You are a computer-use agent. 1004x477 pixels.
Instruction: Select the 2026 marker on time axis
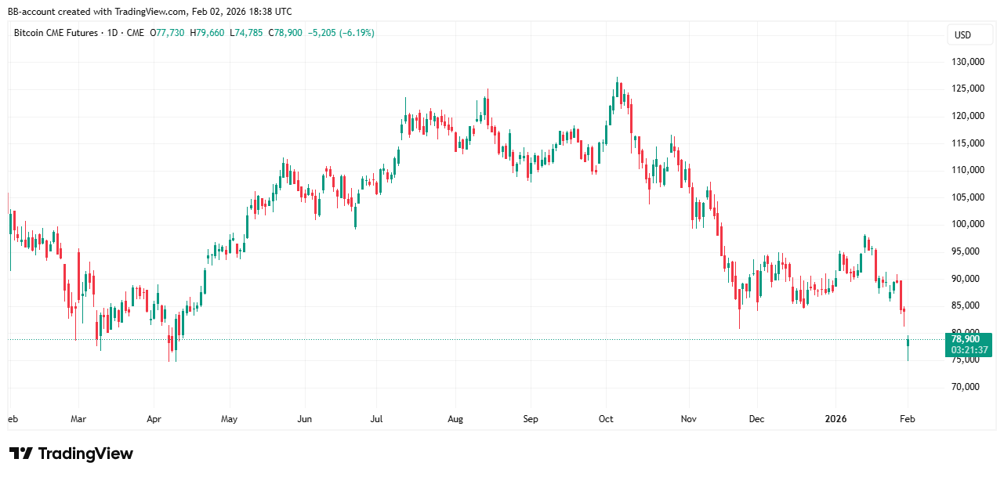(836, 419)
